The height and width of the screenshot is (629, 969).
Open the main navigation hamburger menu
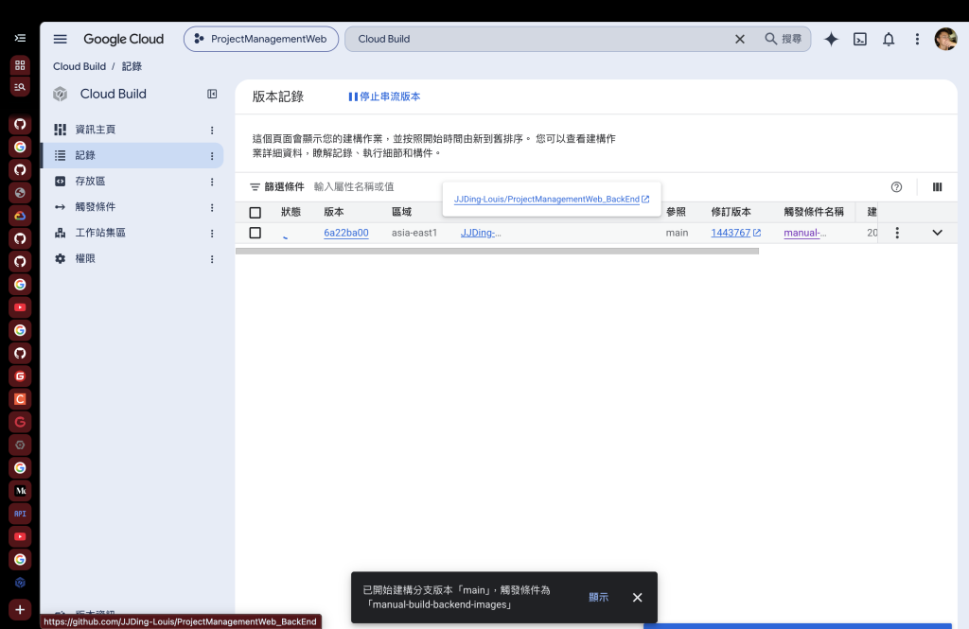tap(60, 39)
